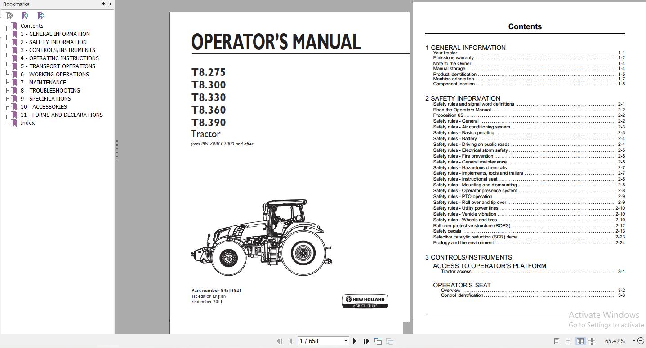Go to the Index bookmark
The width and height of the screenshot is (646, 348).
pyautogui.click(x=27, y=123)
